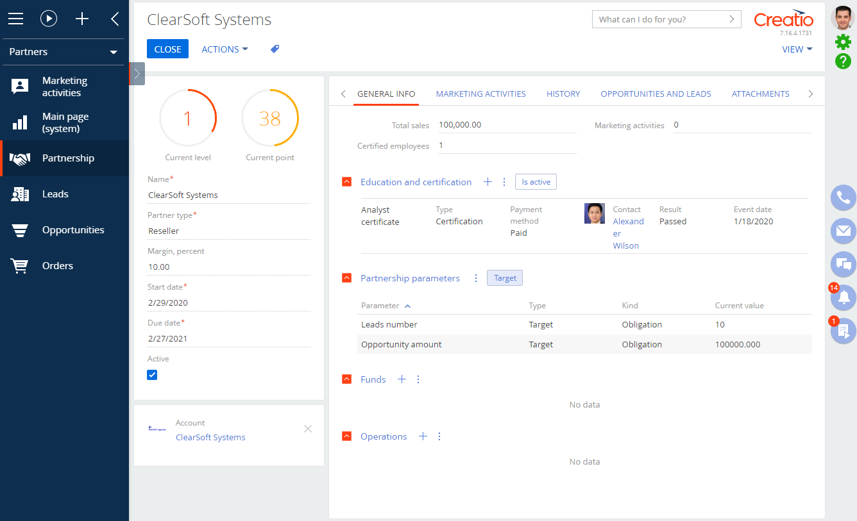This screenshot has height=521, width=857.
Task: Open the Actions dropdown menu
Action: 225,49
